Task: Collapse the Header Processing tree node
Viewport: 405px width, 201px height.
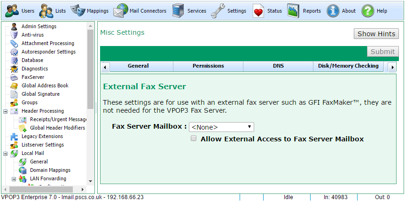Action: coord(5,111)
